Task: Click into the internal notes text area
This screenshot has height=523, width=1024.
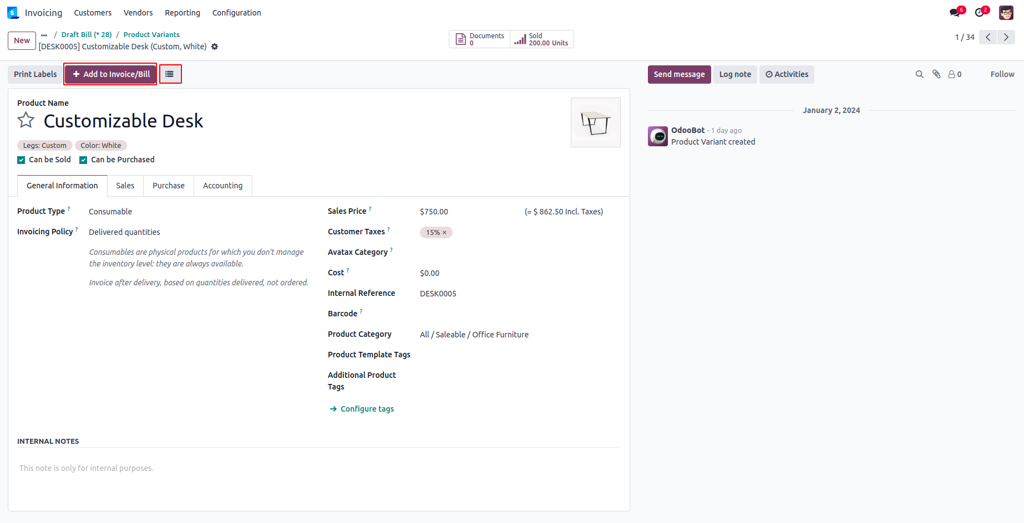Action: (319, 468)
